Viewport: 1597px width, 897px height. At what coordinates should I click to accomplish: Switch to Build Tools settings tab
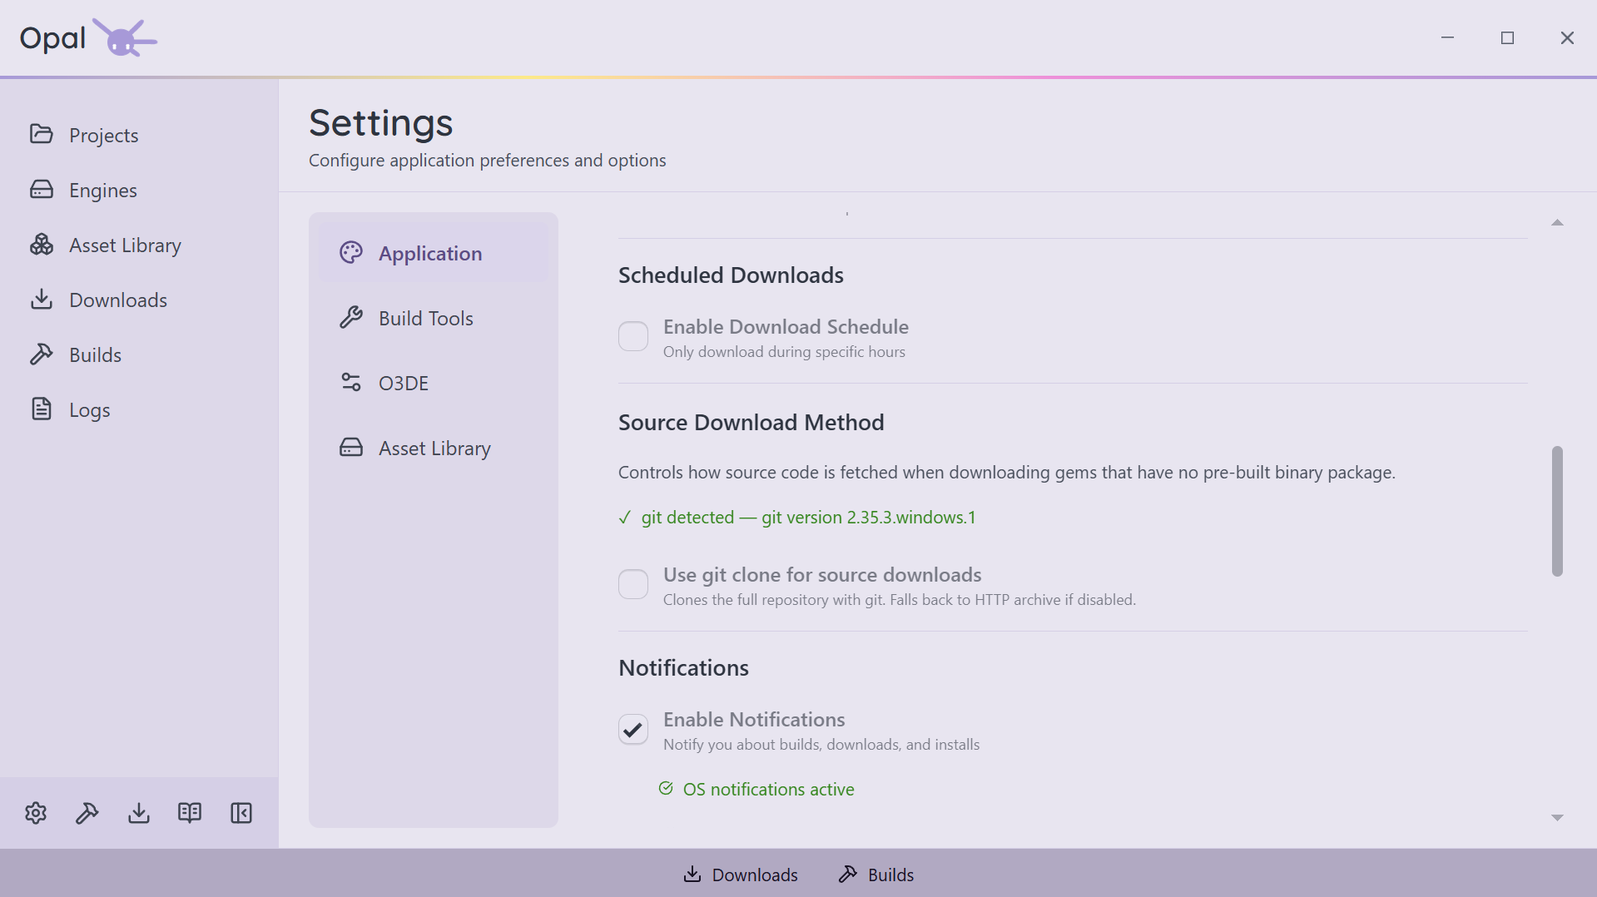(x=433, y=318)
